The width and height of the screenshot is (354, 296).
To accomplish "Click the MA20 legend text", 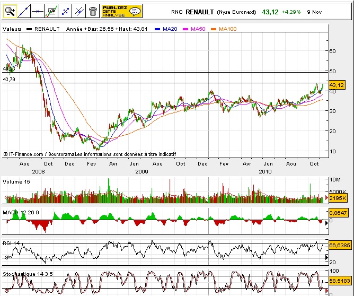I will 170,29.
